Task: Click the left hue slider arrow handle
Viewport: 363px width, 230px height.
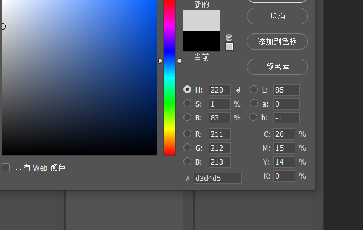Action: point(160,61)
